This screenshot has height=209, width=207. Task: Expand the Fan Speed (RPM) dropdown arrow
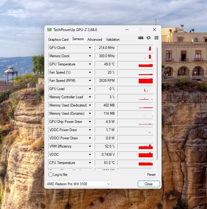click(x=90, y=81)
